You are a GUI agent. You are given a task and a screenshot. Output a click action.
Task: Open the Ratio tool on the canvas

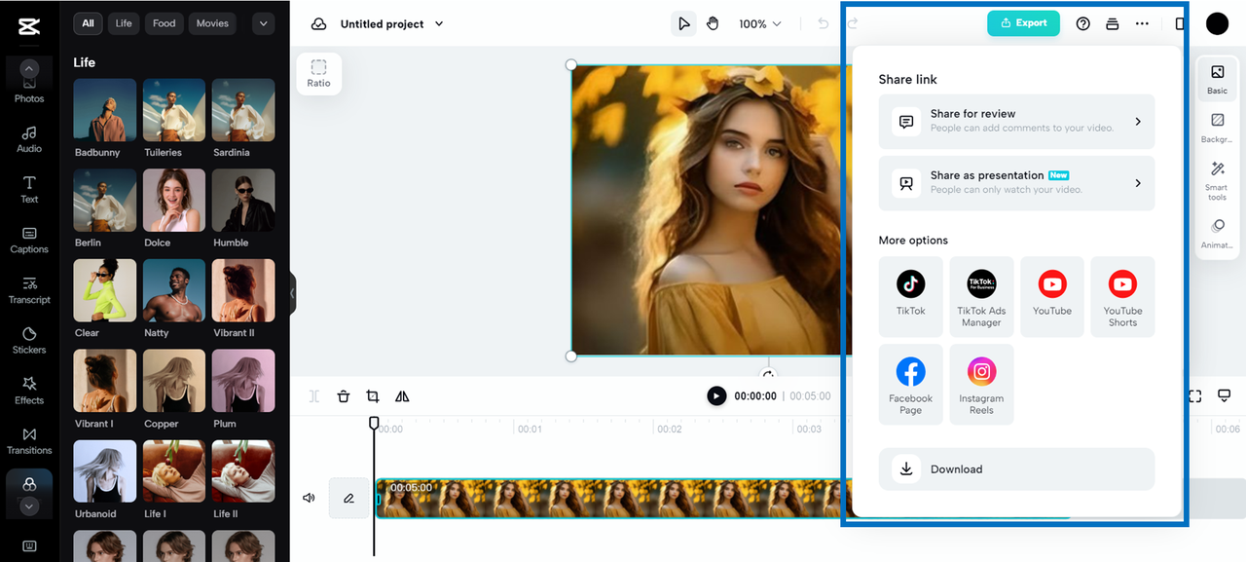(x=319, y=73)
